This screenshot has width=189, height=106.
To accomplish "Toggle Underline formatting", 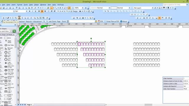I will (35, 11).
